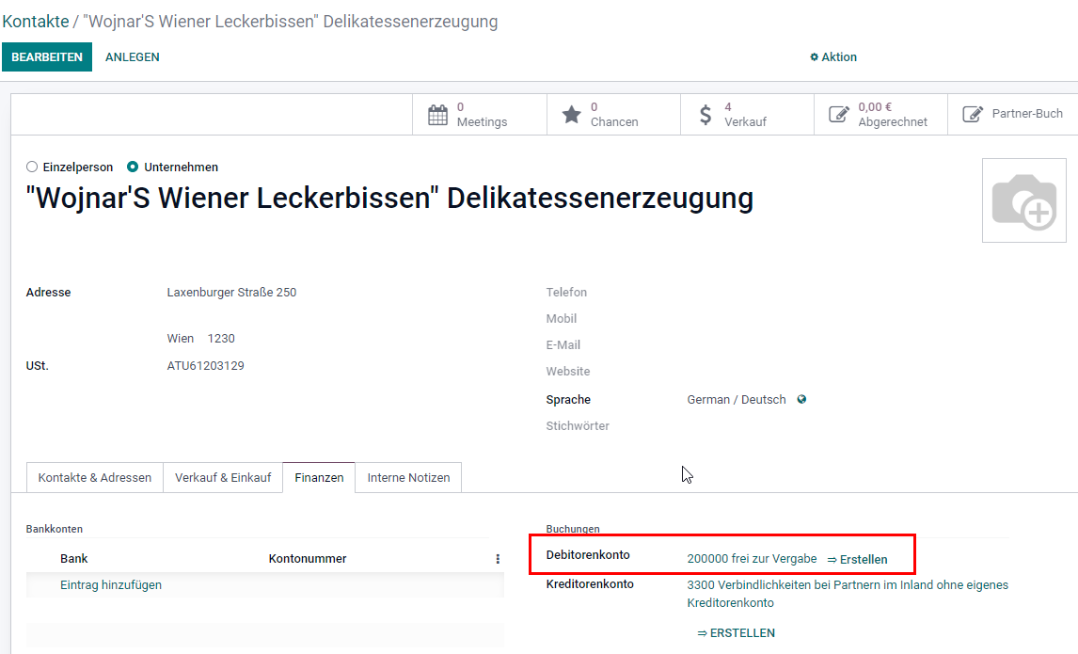
Task: Click the E-Mail field label
Action: pyautogui.click(x=563, y=345)
